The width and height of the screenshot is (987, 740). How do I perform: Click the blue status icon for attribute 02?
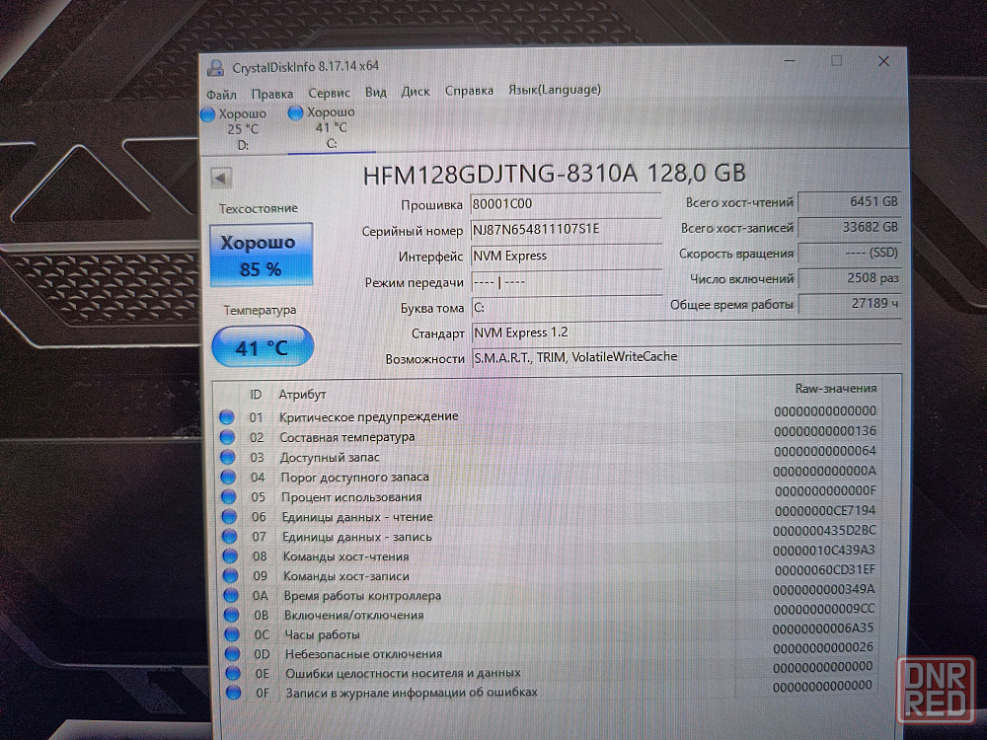[x=227, y=437]
